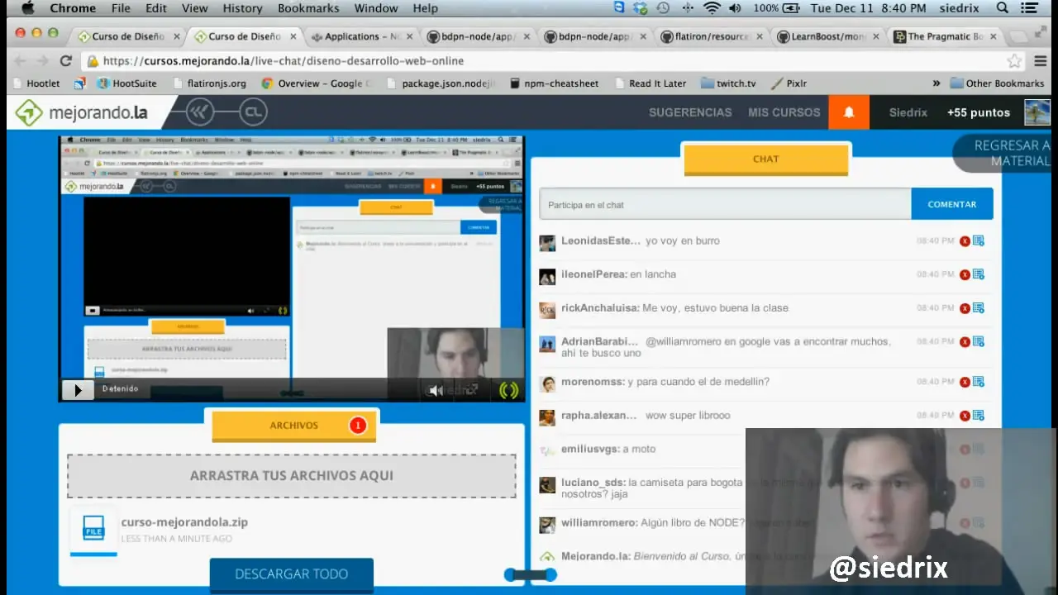Open the Other Bookmarks folder

coord(997,83)
